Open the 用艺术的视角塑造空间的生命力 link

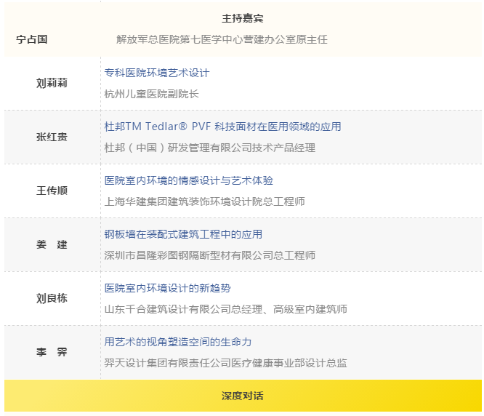178,342
